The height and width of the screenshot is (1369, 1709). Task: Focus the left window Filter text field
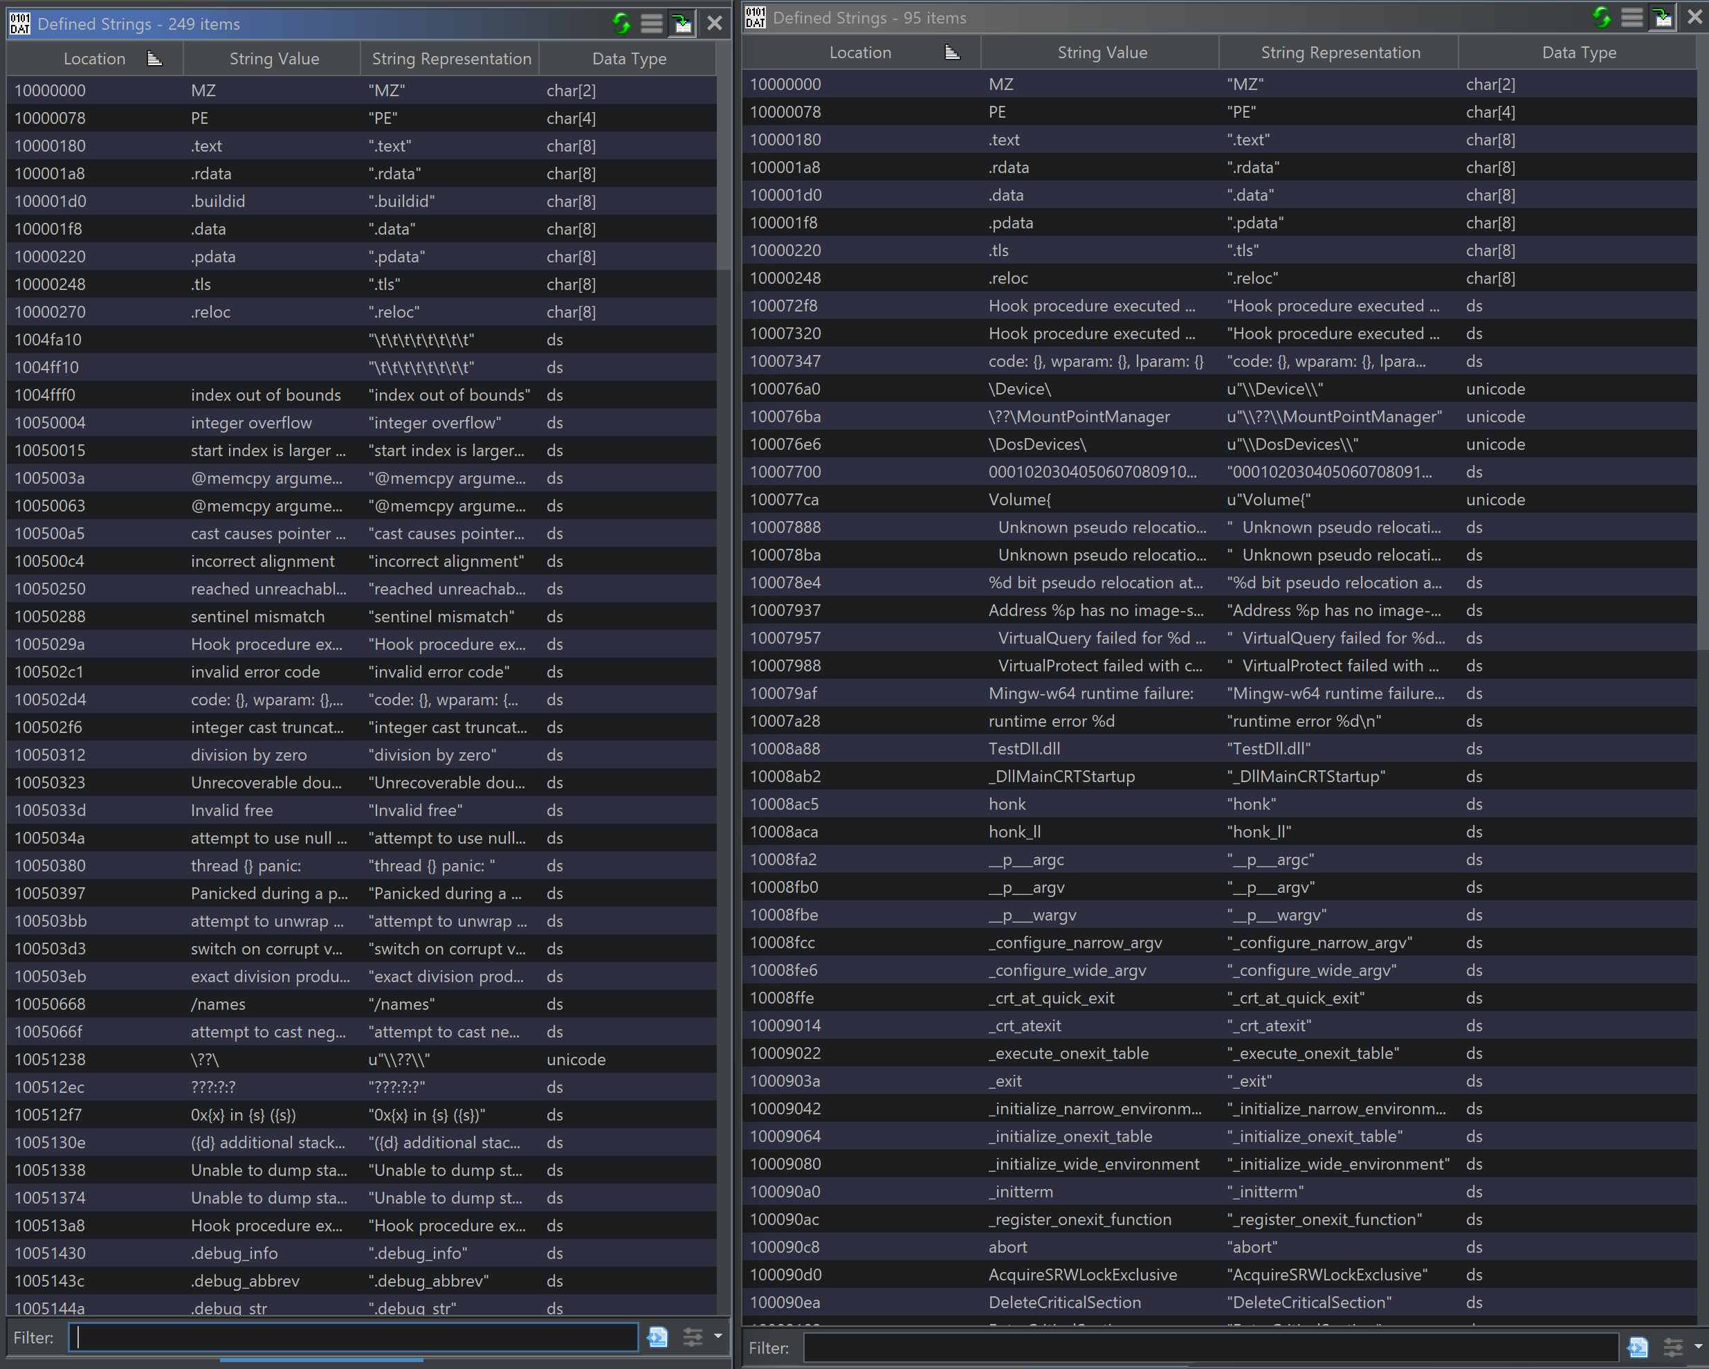click(x=354, y=1337)
